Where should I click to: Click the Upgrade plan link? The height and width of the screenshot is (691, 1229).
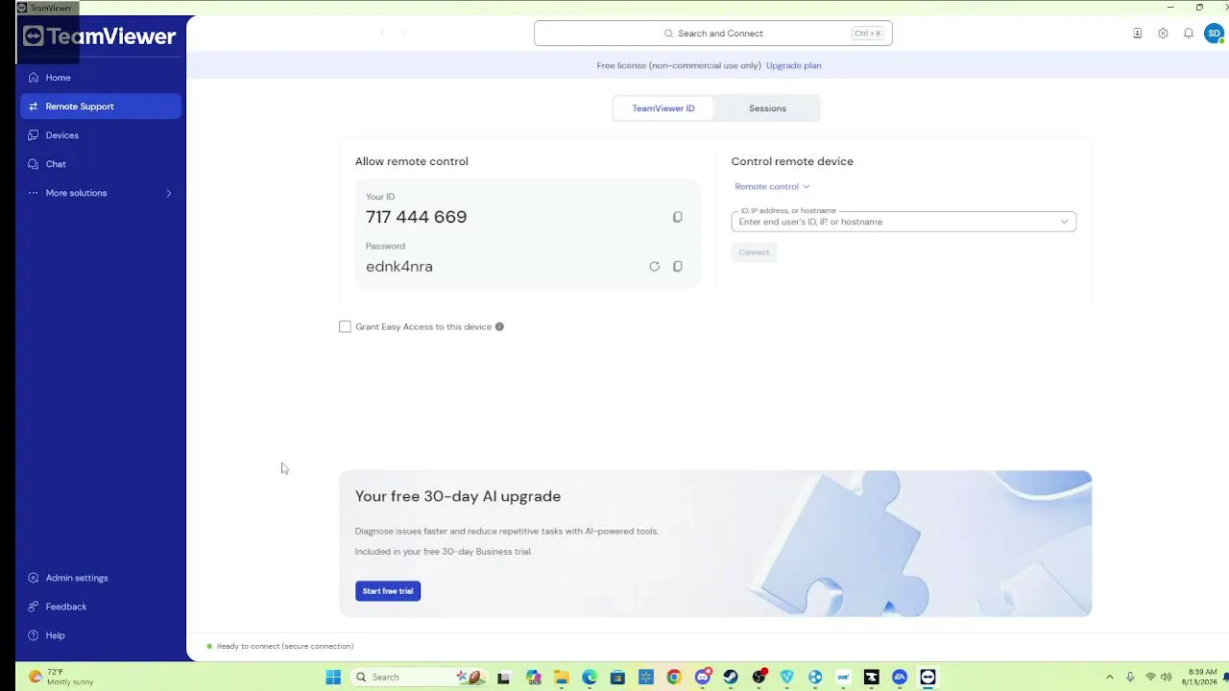(x=794, y=65)
